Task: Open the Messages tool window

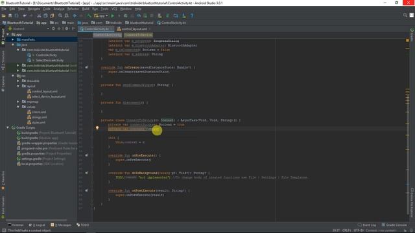Action: tap(61, 225)
